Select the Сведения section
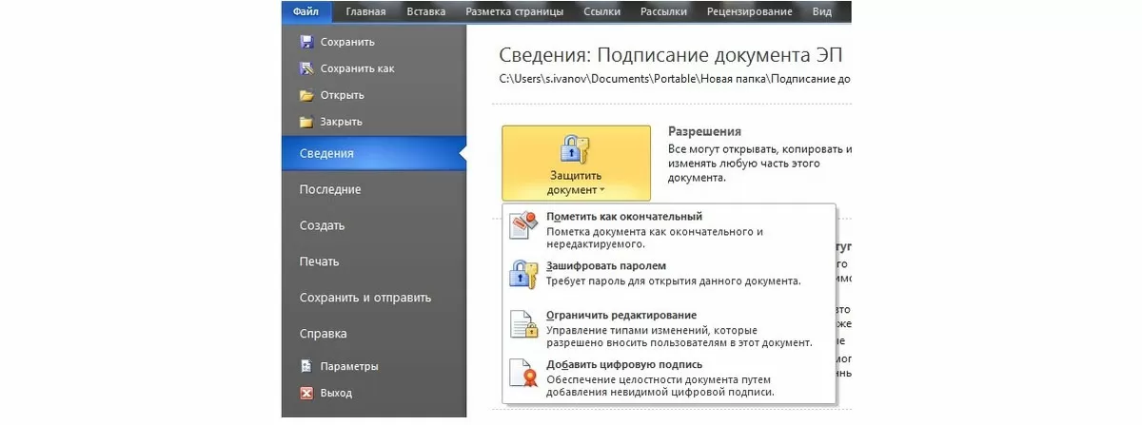The width and height of the screenshot is (1142, 425). click(374, 153)
